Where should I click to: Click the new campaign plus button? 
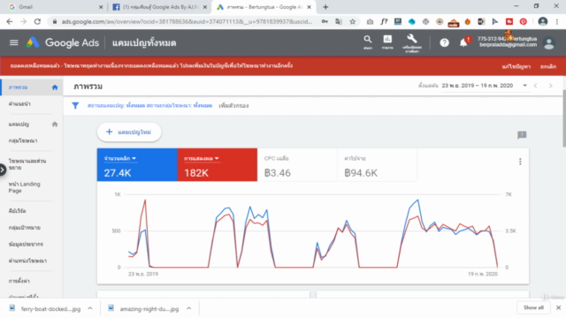[x=129, y=132]
